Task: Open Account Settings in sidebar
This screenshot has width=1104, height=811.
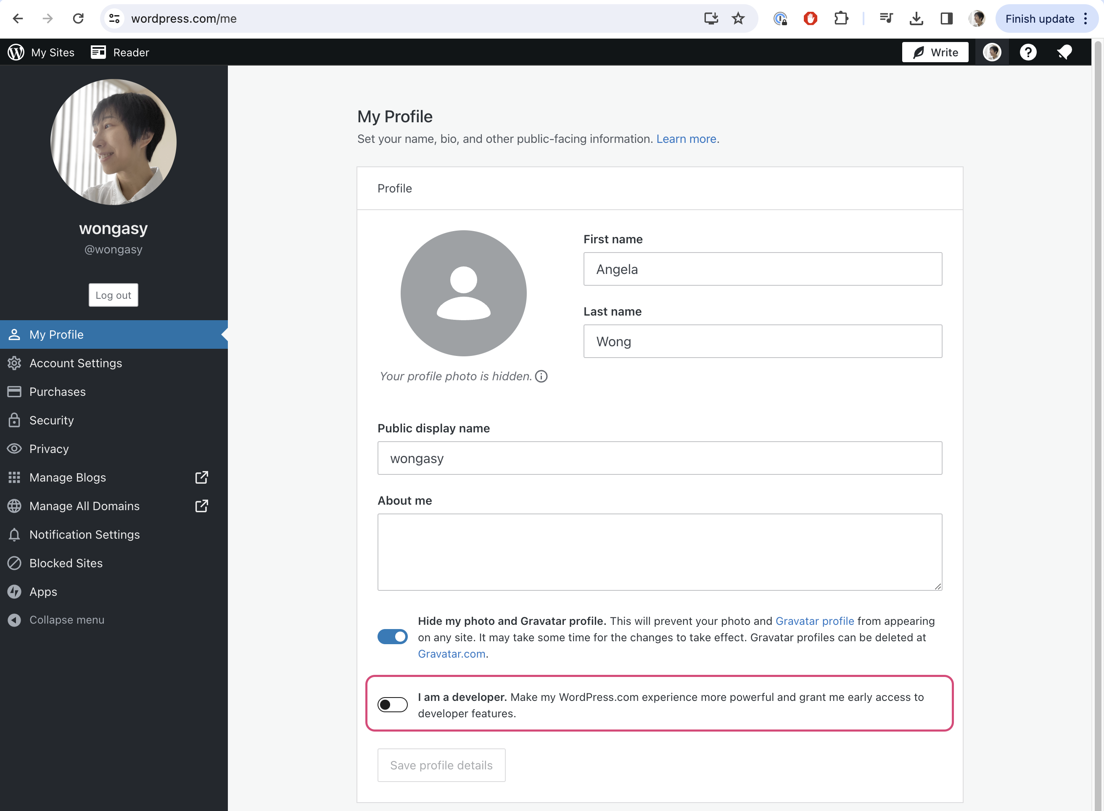Action: coord(76,363)
